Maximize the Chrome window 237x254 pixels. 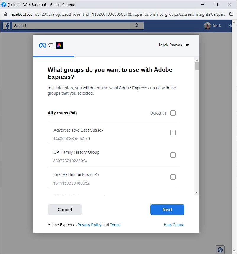216,4
